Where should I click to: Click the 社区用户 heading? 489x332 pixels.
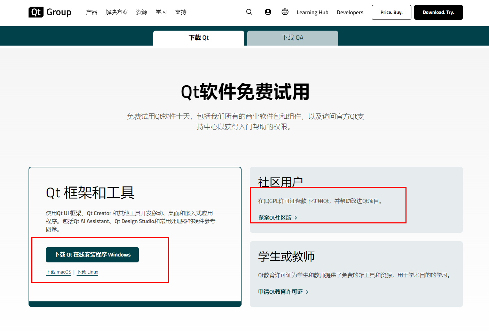click(x=281, y=182)
